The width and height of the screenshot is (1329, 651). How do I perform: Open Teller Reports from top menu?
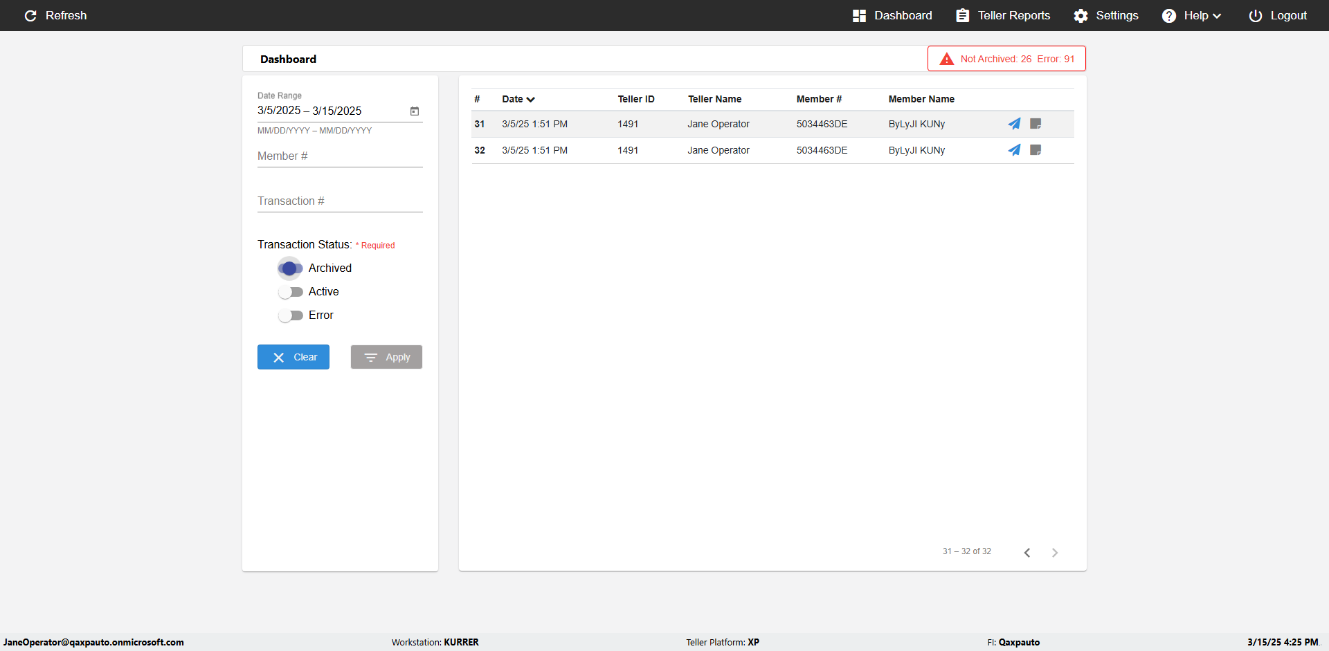[1003, 15]
